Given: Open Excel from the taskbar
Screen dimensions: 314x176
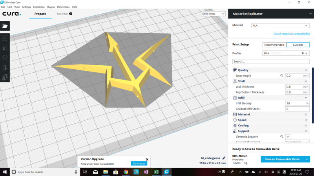Looking at the screenshot, I should [156, 172].
